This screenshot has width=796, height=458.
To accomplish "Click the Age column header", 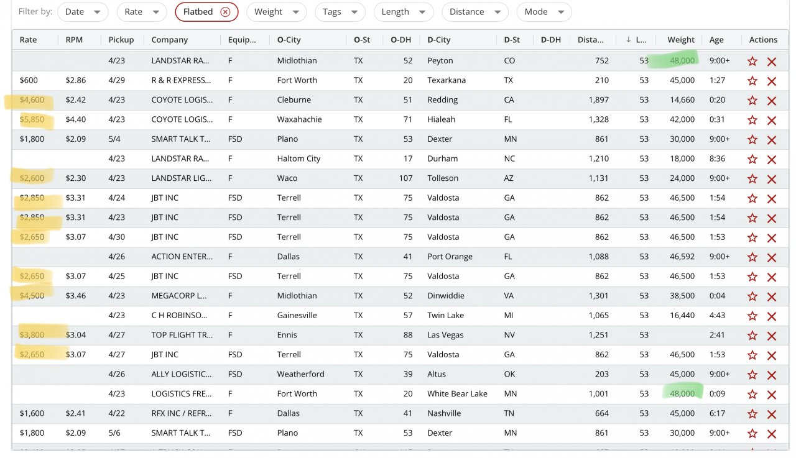I will [x=716, y=40].
